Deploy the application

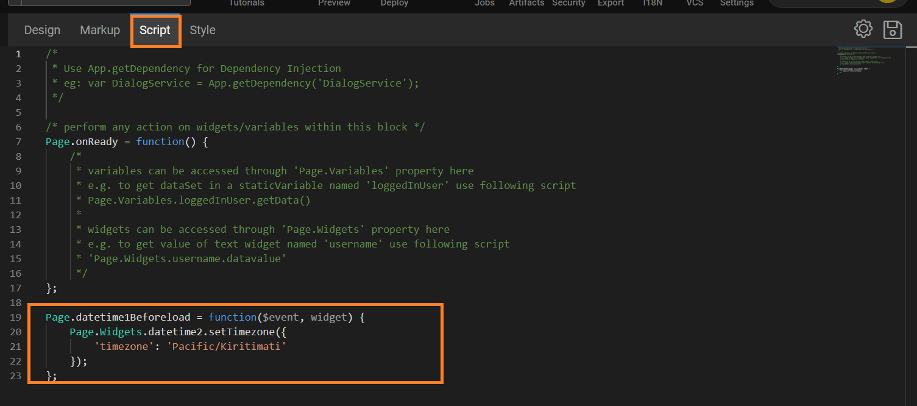point(394,4)
